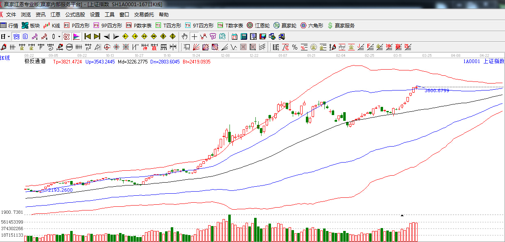Click the 赢家服务 button
This screenshot has width=505, height=242.
[341, 25]
